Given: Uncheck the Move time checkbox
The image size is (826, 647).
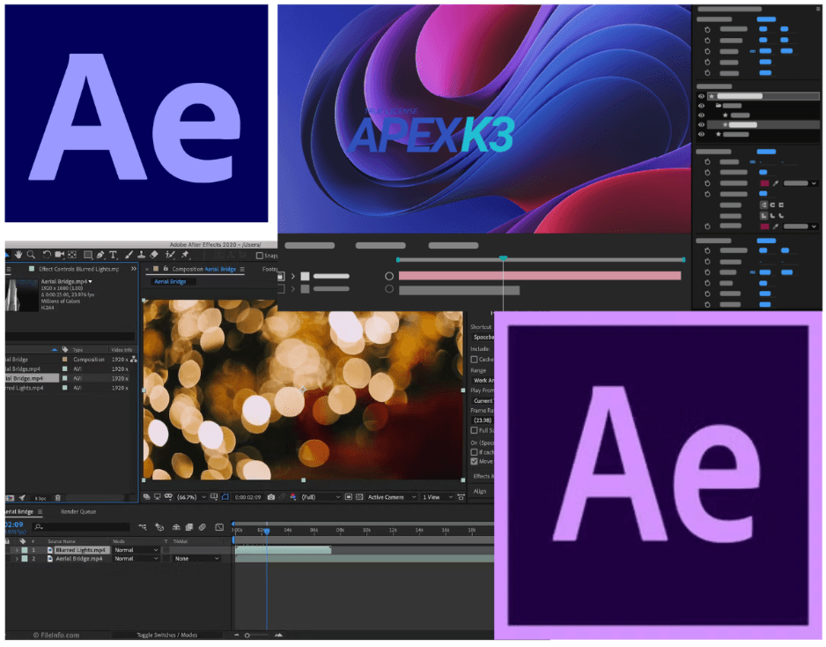Looking at the screenshot, I should [474, 461].
